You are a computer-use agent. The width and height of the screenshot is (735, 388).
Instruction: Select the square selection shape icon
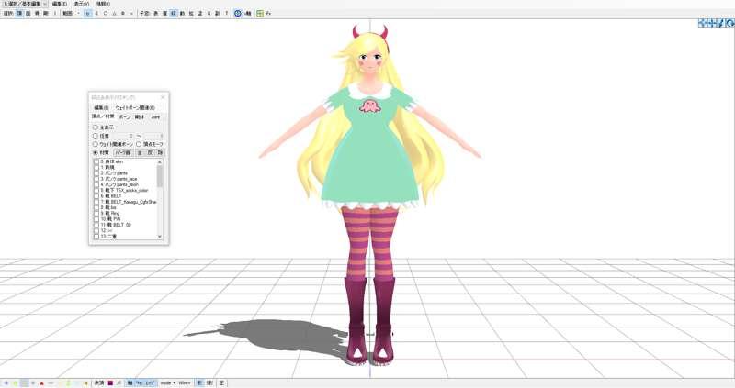[96, 13]
